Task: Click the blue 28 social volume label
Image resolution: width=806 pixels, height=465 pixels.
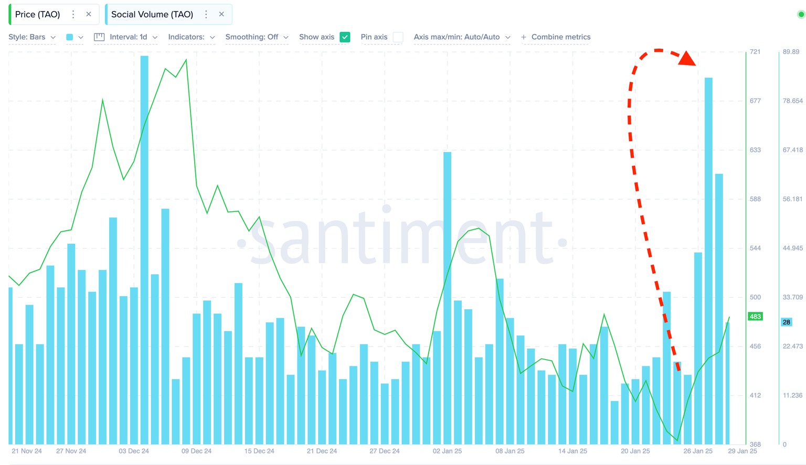Action: [x=787, y=322]
